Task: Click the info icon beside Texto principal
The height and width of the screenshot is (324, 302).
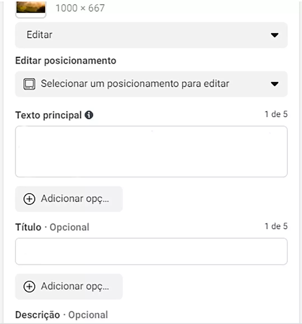Action: click(89, 115)
